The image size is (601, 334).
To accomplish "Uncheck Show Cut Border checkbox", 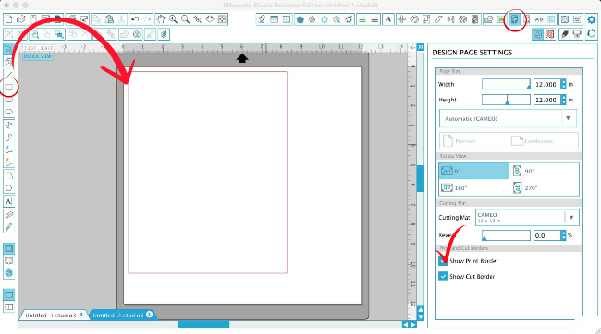I will pos(443,276).
